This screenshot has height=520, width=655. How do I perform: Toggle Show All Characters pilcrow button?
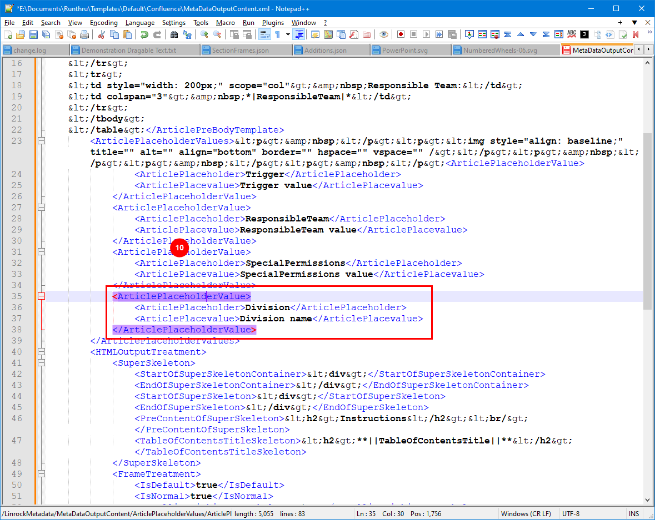tap(277, 34)
